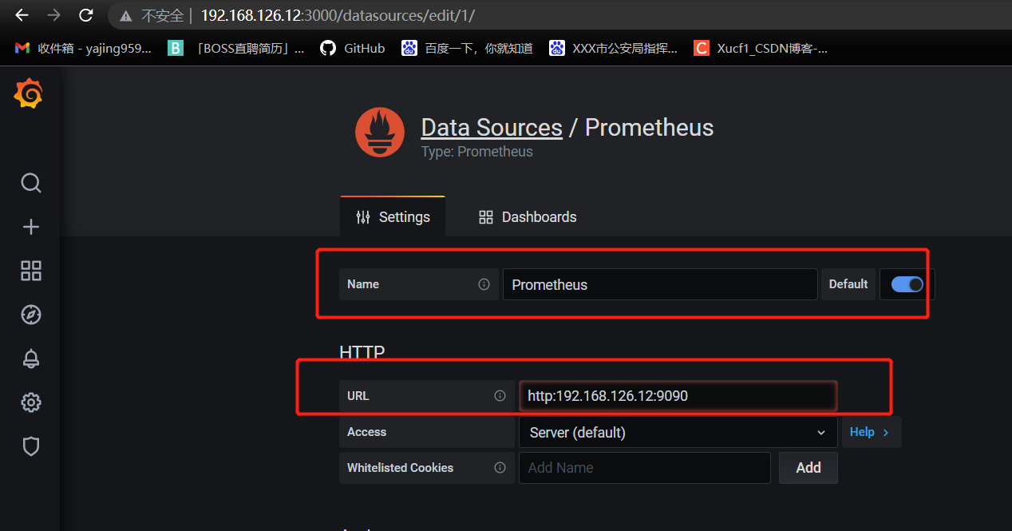1012x531 pixels.
Task: Click the Add Name cookie input field
Action: [x=645, y=468]
